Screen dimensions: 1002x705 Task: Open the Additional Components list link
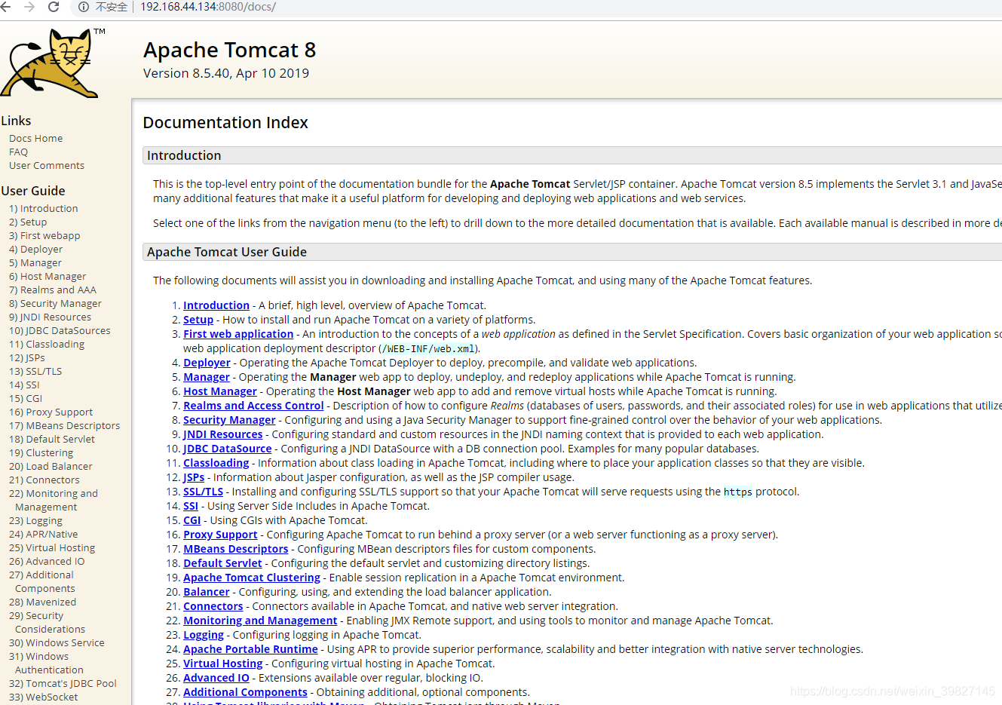245,692
